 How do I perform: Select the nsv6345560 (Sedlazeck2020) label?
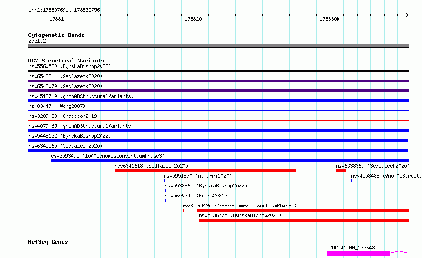click(65, 146)
